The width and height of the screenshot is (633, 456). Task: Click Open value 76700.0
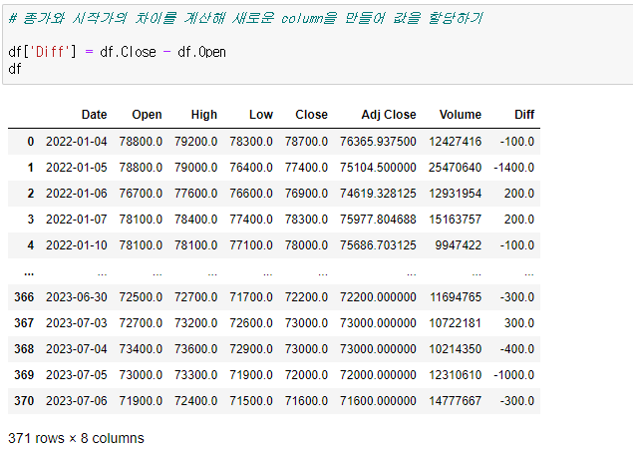(141, 194)
